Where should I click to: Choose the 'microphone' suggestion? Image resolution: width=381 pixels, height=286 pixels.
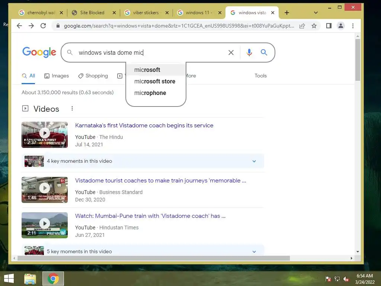click(x=156, y=93)
